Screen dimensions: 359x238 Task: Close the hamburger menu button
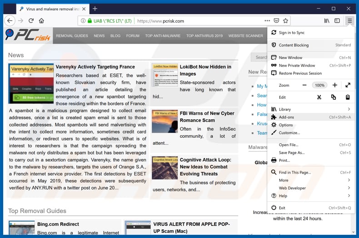point(349,21)
